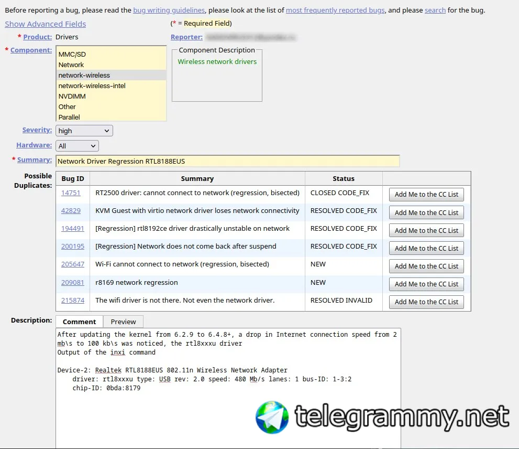Open the Hardware field help link
This screenshot has width=519, height=449.
click(x=34, y=145)
